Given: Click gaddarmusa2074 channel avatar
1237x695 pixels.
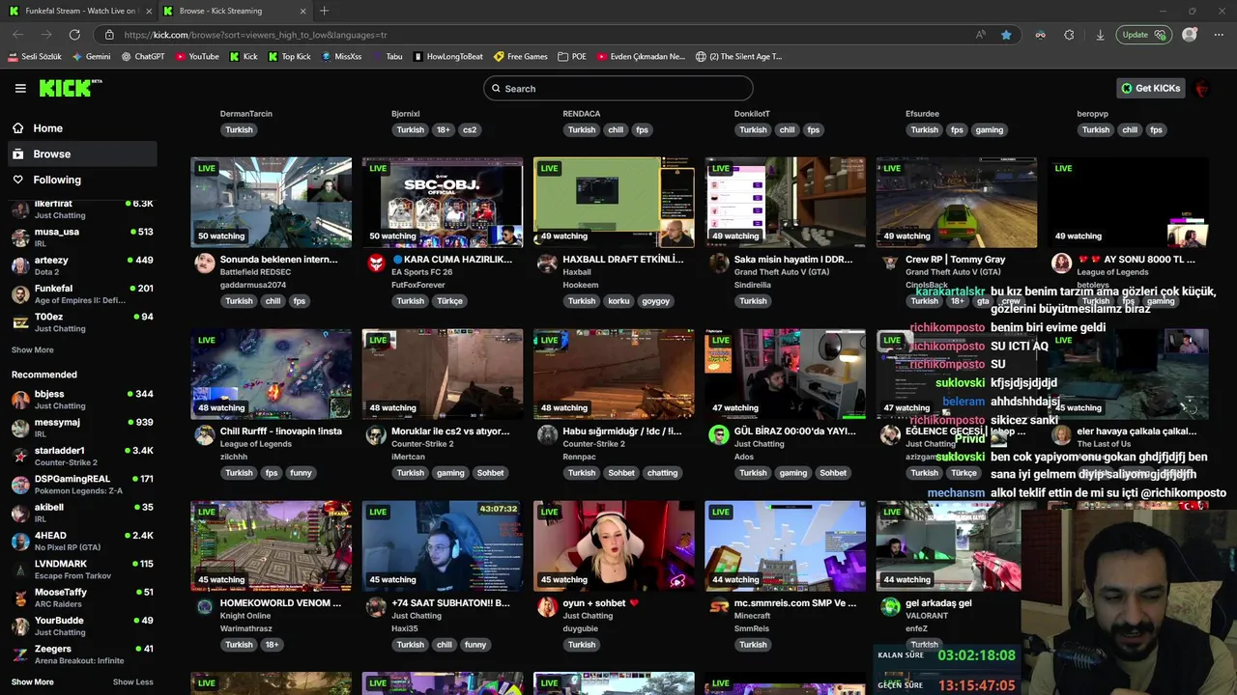Looking at the screenshot, I should (205, 264).
